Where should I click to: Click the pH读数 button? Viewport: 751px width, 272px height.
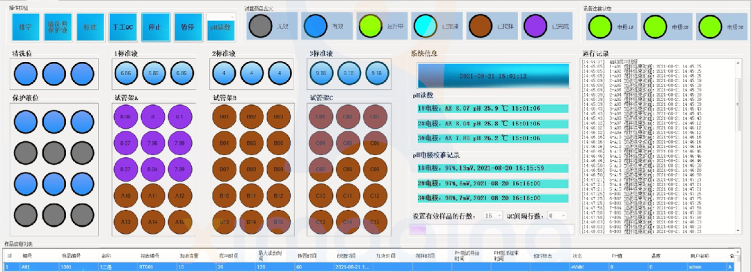click(221, 32)
